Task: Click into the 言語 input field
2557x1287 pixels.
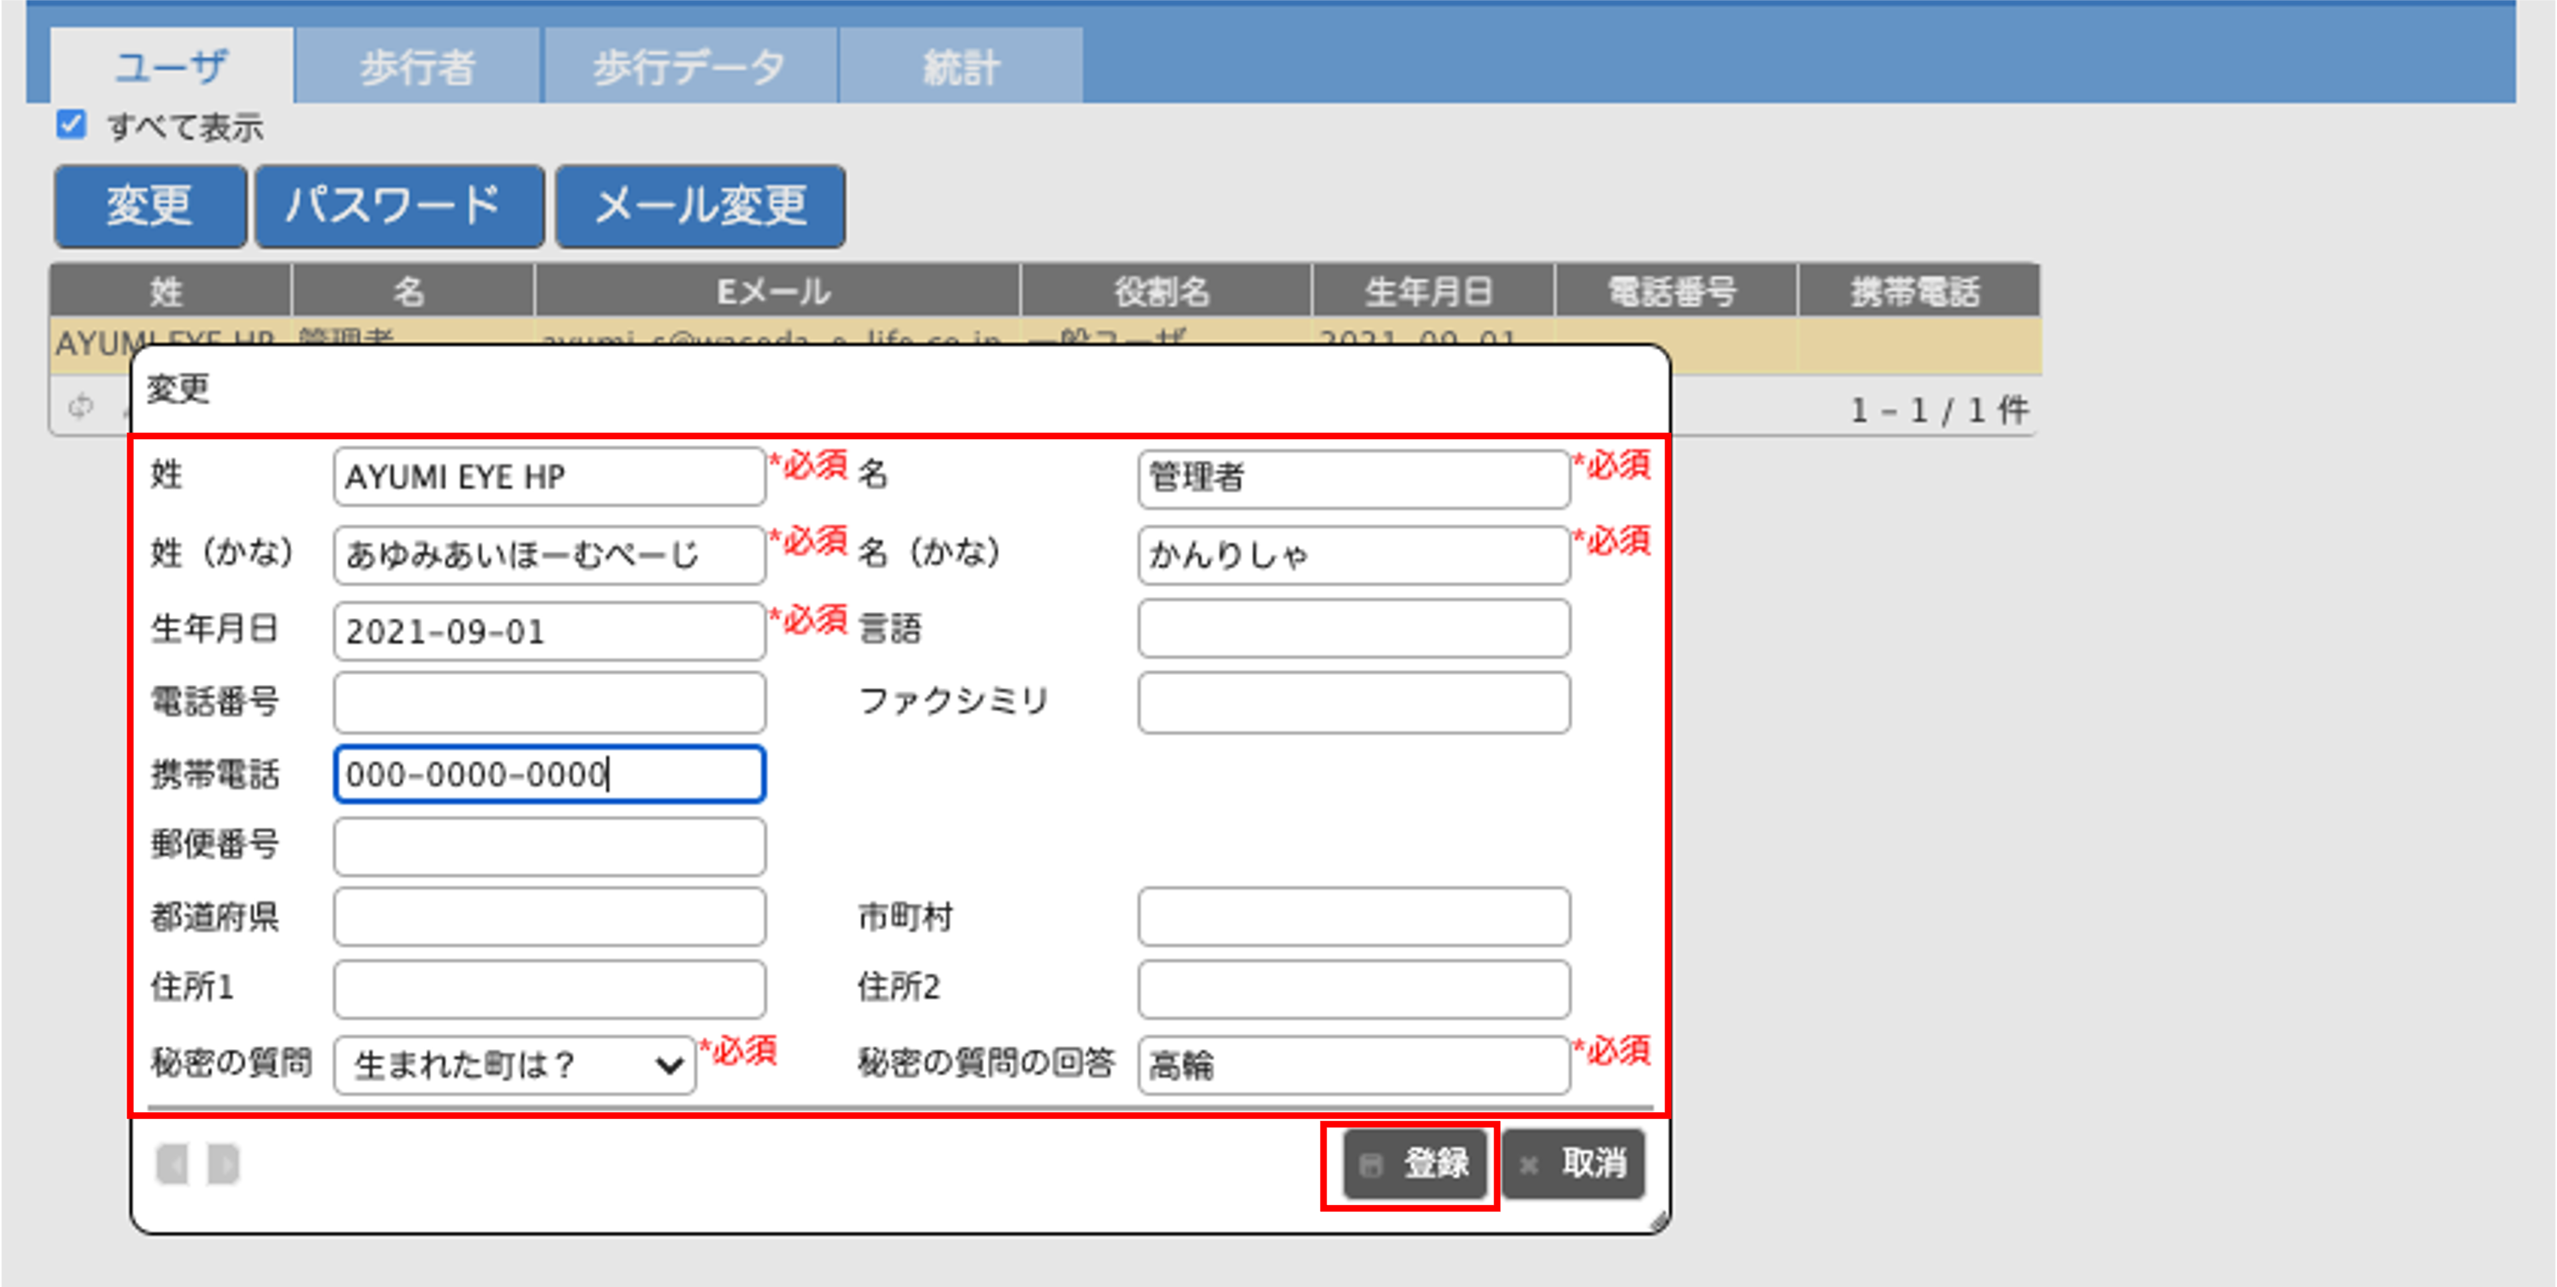Action: point(1353,628)
